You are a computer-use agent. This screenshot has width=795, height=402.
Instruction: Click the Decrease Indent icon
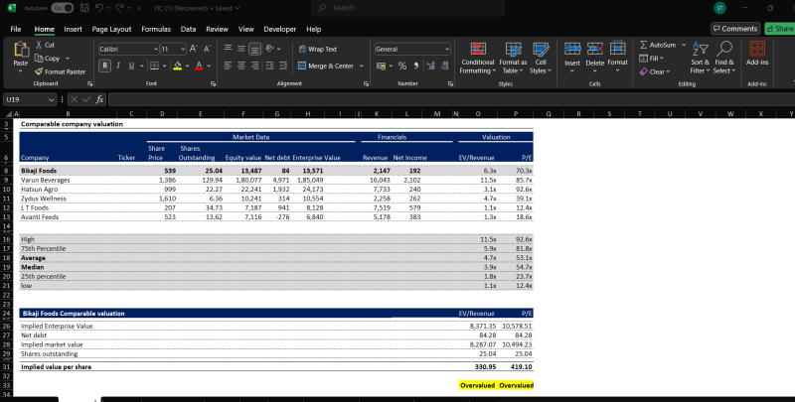coord(269,66)
